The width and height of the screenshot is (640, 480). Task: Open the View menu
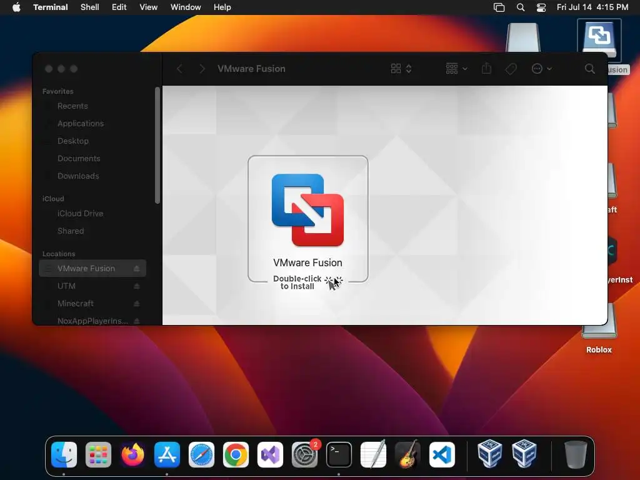point(149,7)
